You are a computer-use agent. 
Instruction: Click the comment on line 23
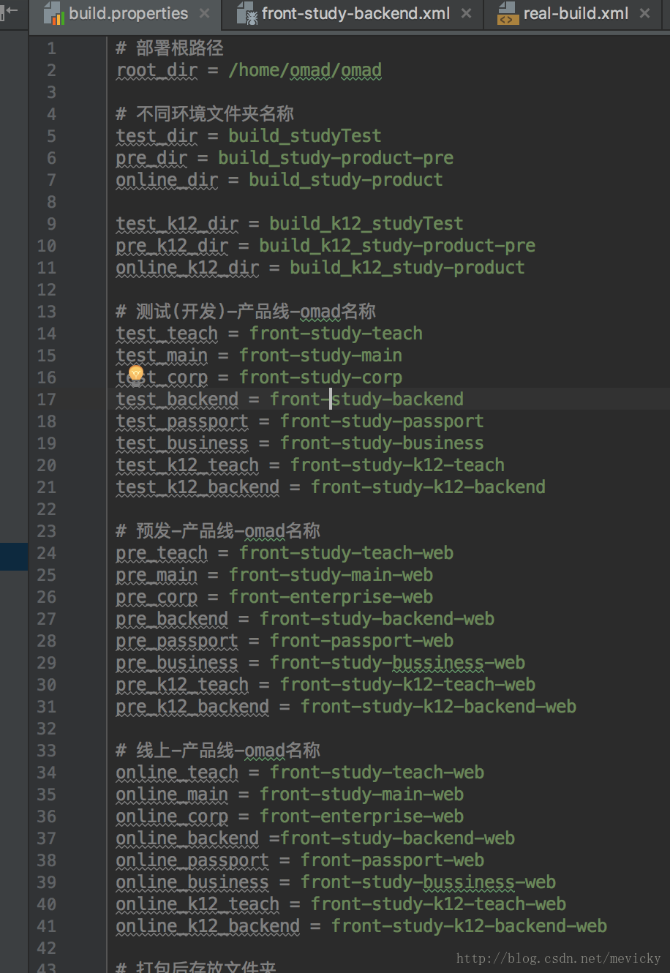218,531
